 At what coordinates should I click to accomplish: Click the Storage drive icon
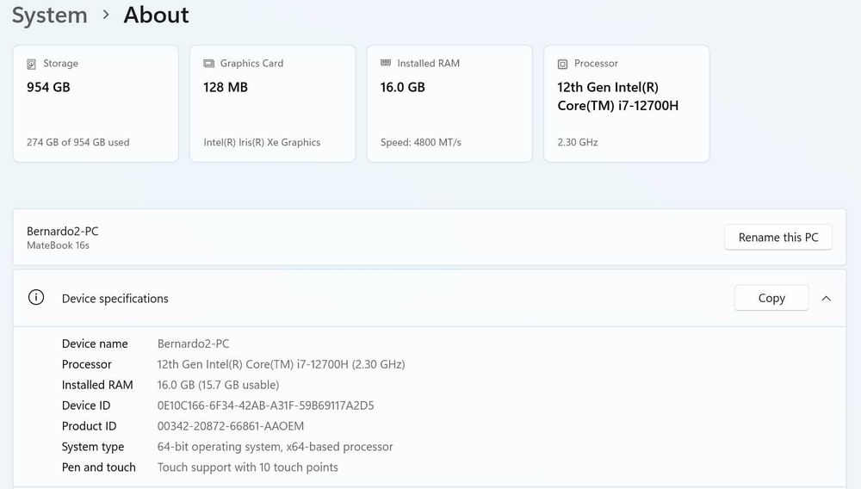(x=32, y=64)
